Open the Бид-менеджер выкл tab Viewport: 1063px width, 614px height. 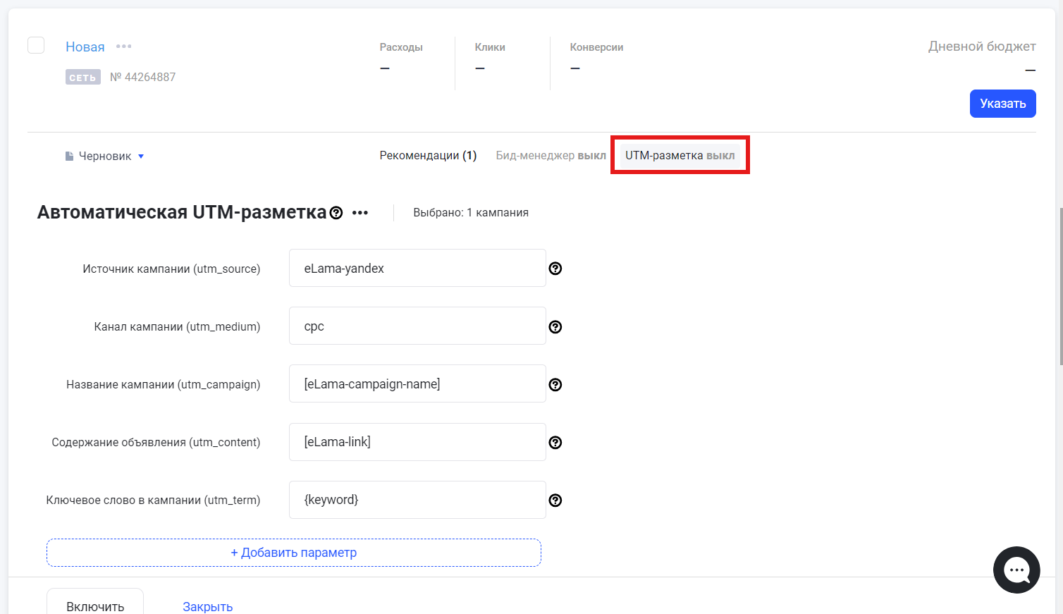point(551,155)
